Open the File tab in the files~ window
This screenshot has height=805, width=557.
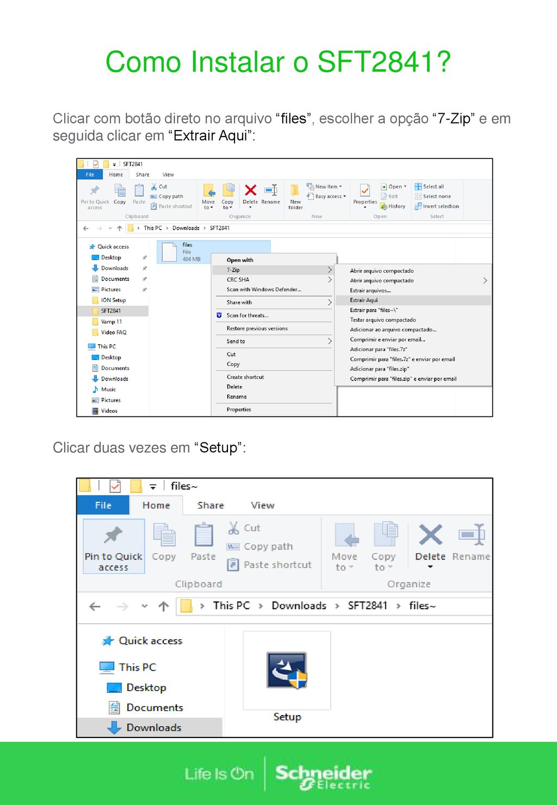coord(103,505)
